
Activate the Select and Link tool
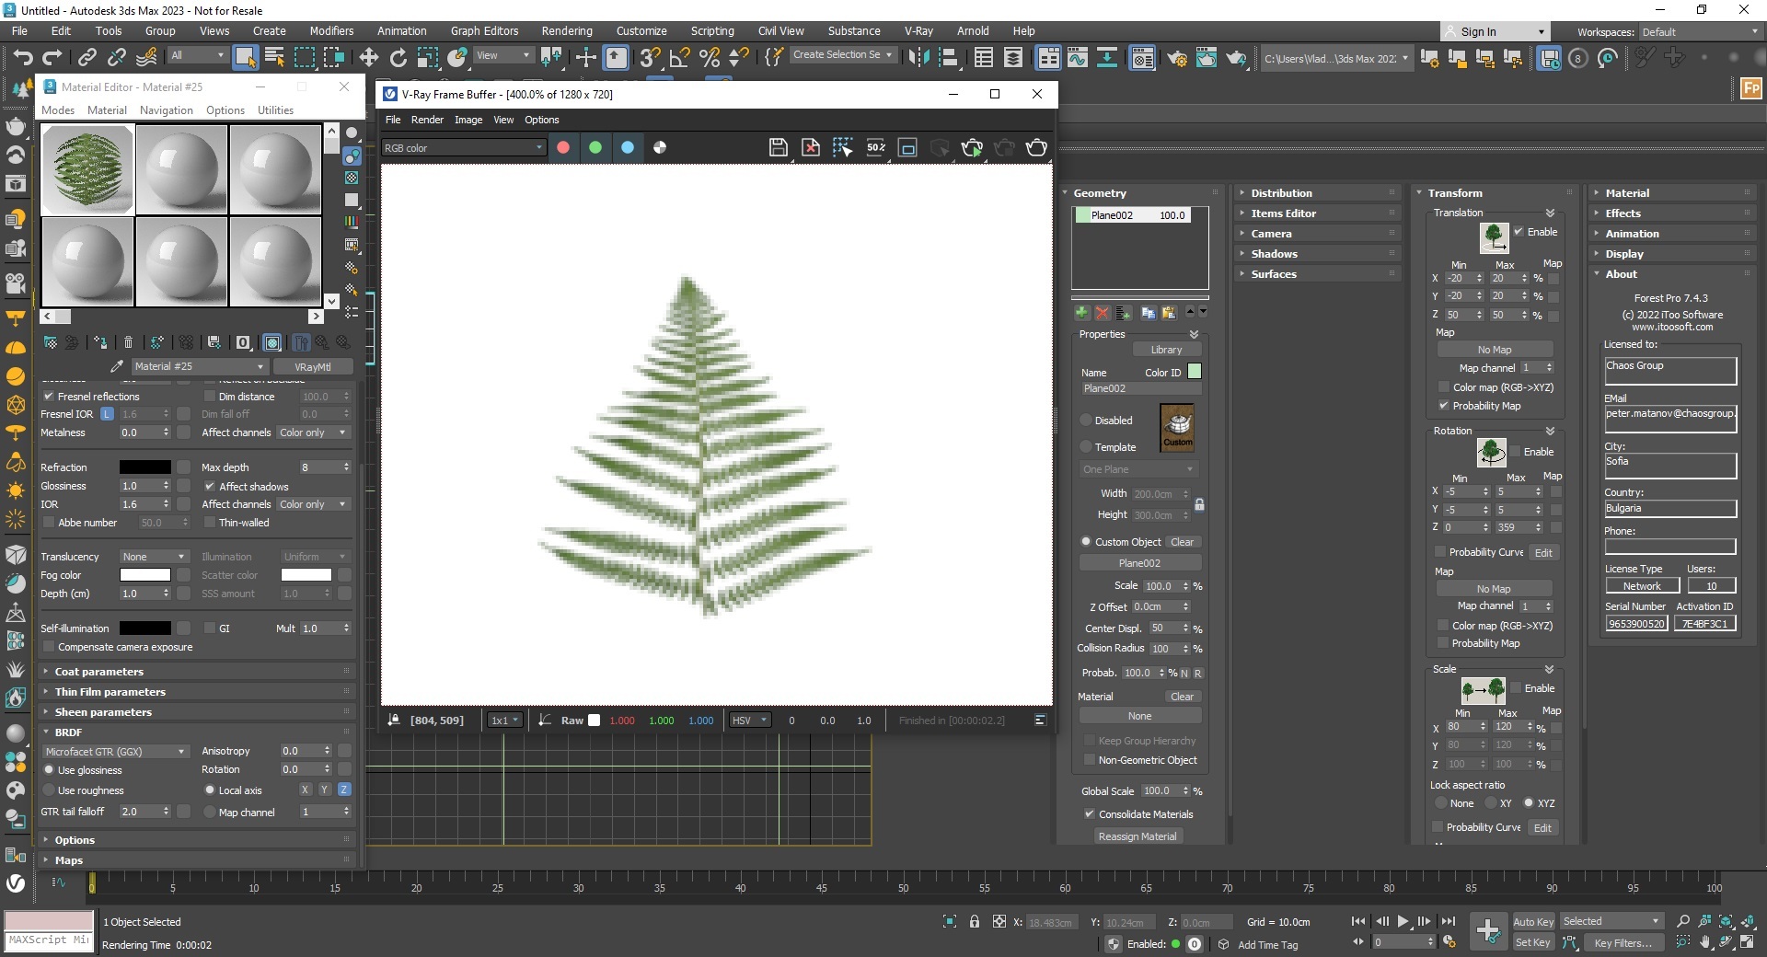pyautogui.click(x=87, y=57)
